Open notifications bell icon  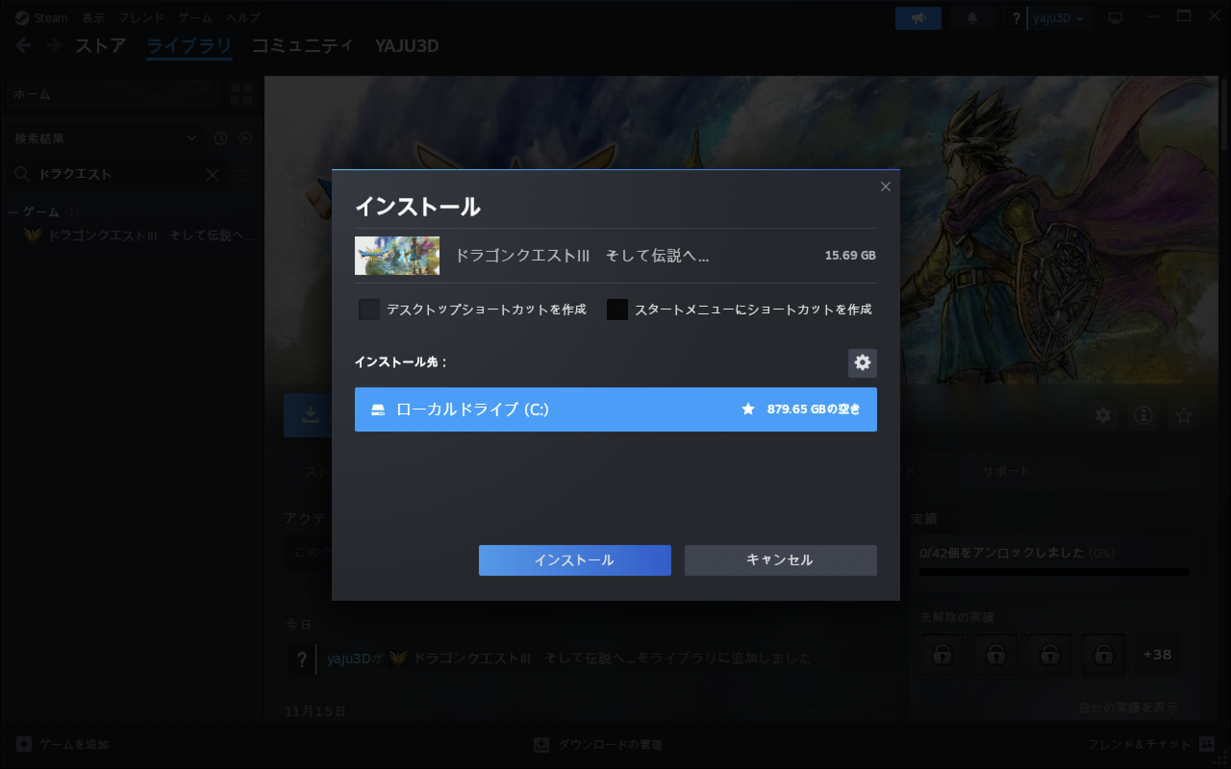(x=971, y=18)
